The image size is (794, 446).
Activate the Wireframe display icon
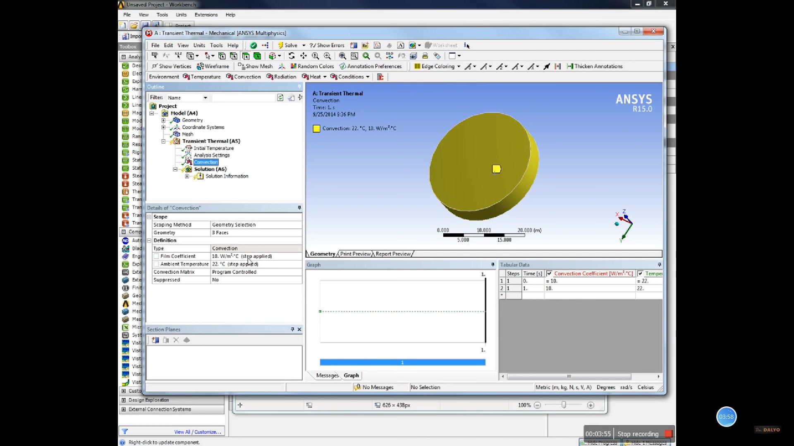pyautogui.click(x=213, y=66)
